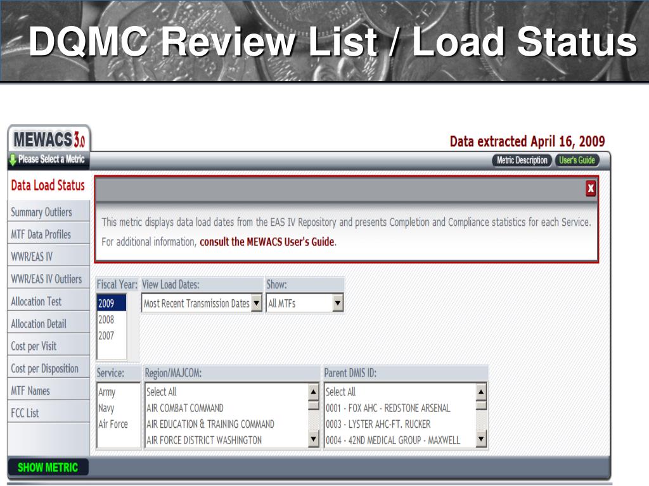This screenshot has width=649, height=486.
Task: Expand the Show All MTFs dropdown arrow
Action: coord(338,303)
